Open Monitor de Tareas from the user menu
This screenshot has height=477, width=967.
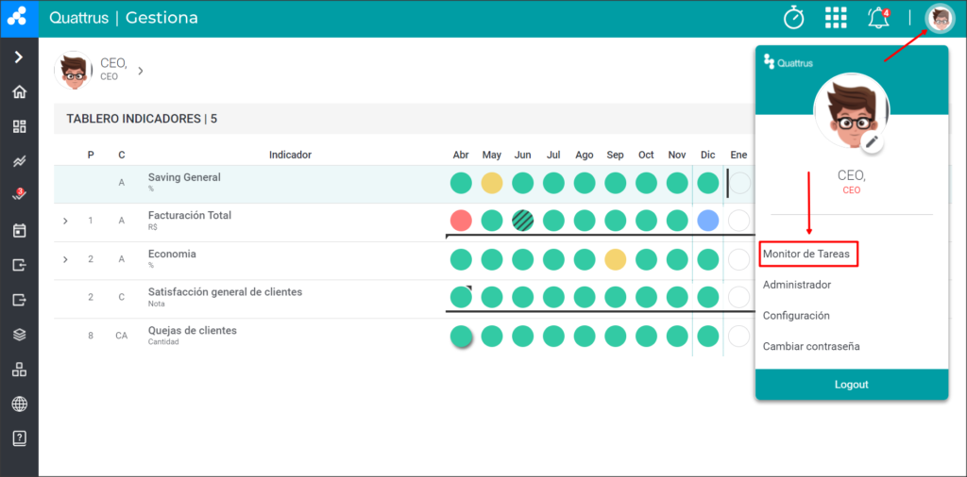(x=806, y=254)
